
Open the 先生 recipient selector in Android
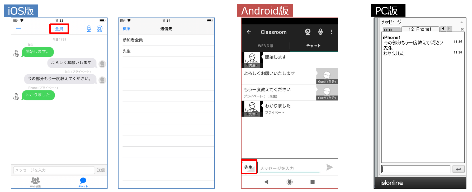[249, 167]
